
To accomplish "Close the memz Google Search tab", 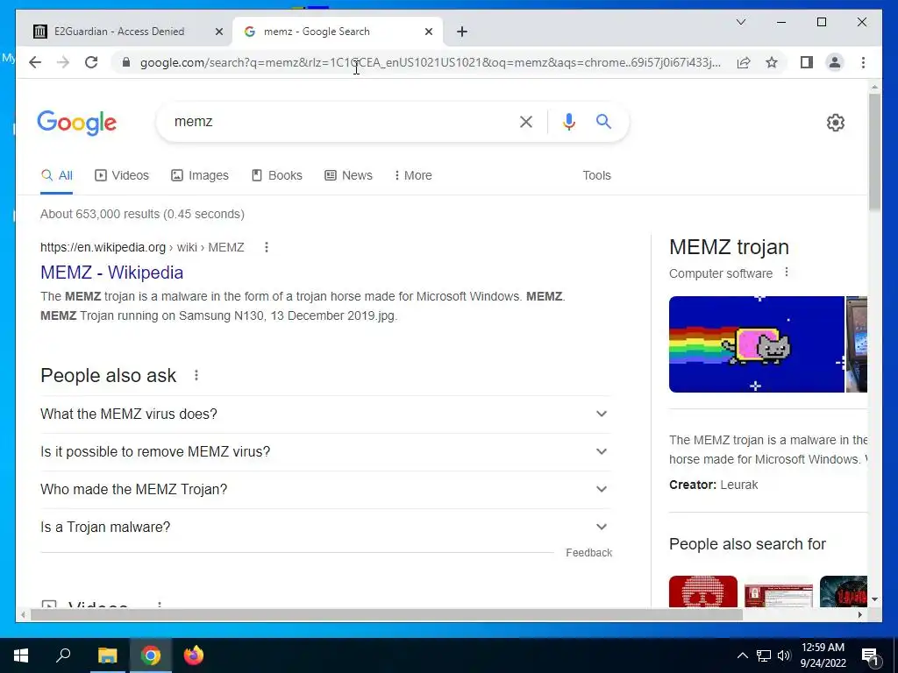I will [x=428, y=32].
